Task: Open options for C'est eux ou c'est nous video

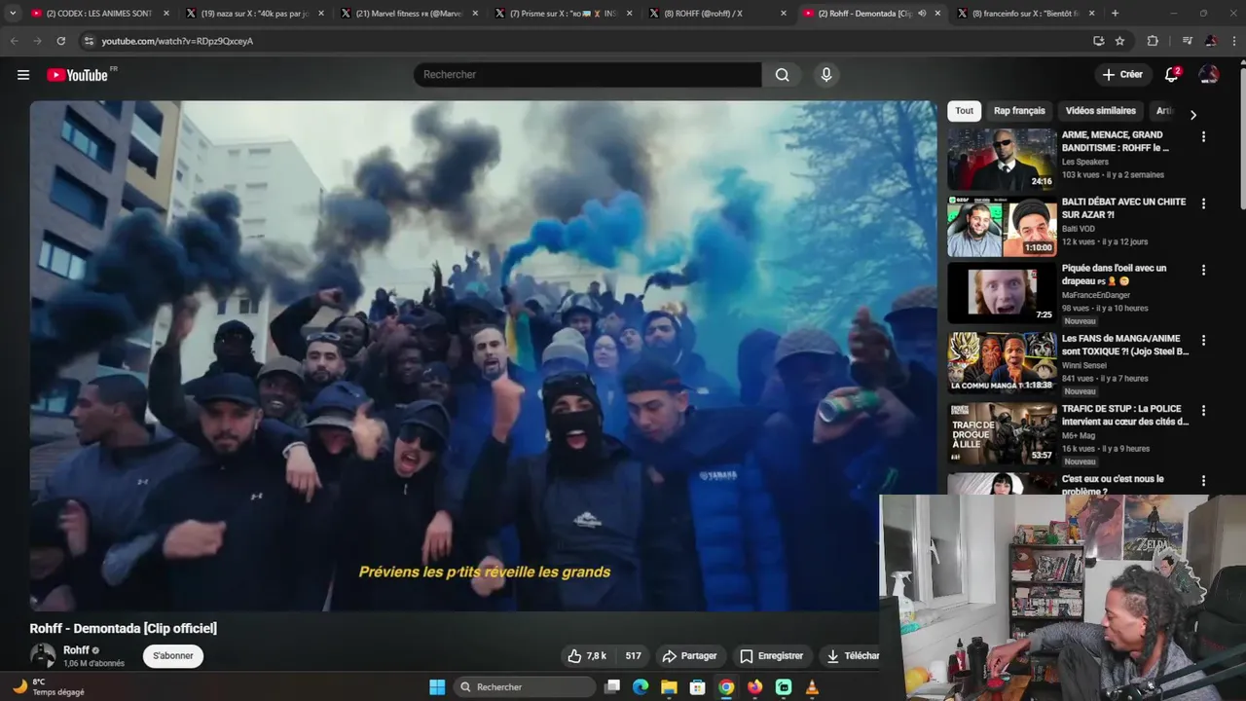Action: pyautogui.click(x=1203, y=481)
